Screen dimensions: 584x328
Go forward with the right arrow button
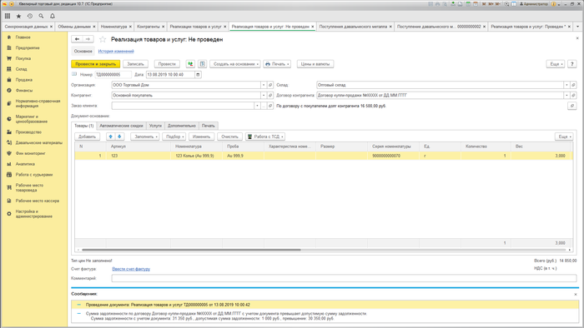(x=88, y=39)
